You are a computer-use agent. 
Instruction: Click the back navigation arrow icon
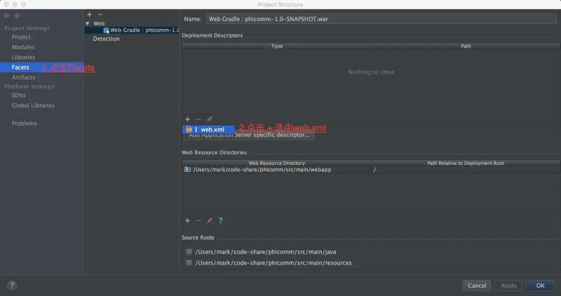(6, 15)
